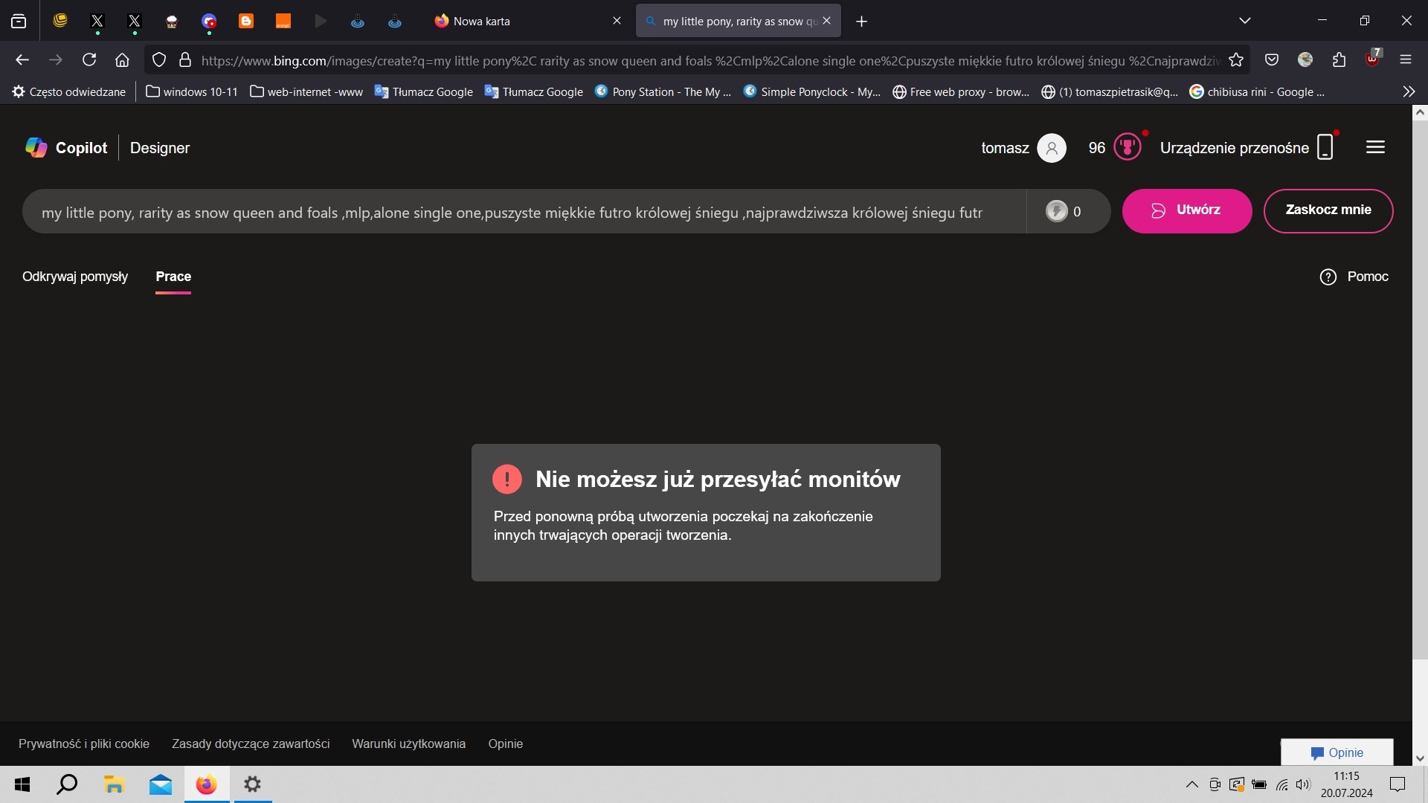Viewport: 1428px width, 803px height.
Task: Click the vertical page scrollbar
Action: tap(1419, 387)
